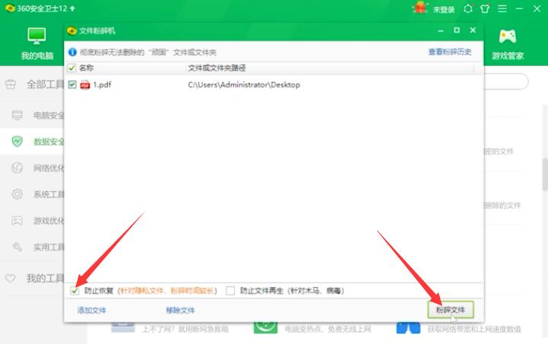Click the 360安全卫士12 upgrade arrow
The height and width of the screenshot is (344, 548).
click(x=72, y=8)
